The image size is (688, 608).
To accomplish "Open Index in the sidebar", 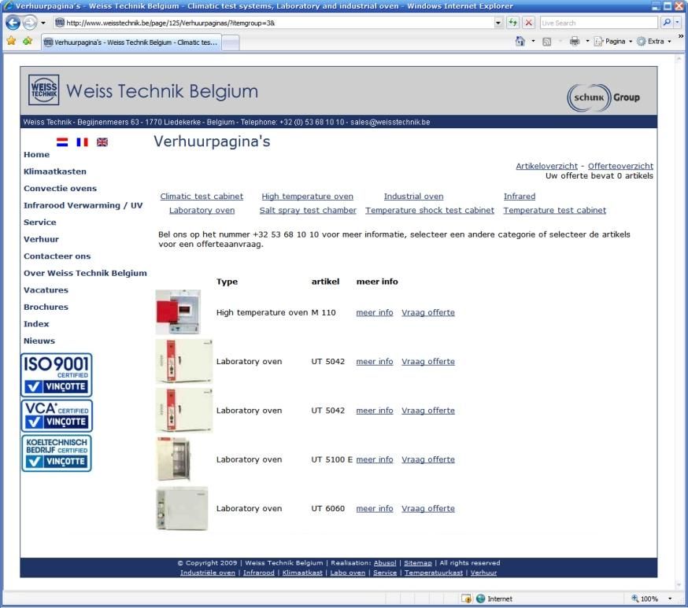I will pos(36,324).
